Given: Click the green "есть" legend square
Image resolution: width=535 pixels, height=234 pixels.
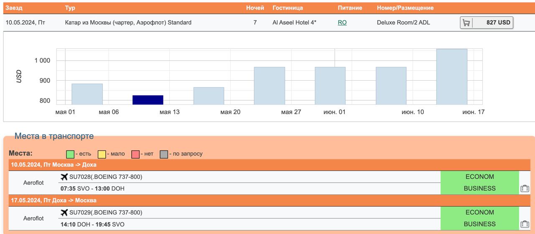Looking at the screenshot, I should pos(70,154).
